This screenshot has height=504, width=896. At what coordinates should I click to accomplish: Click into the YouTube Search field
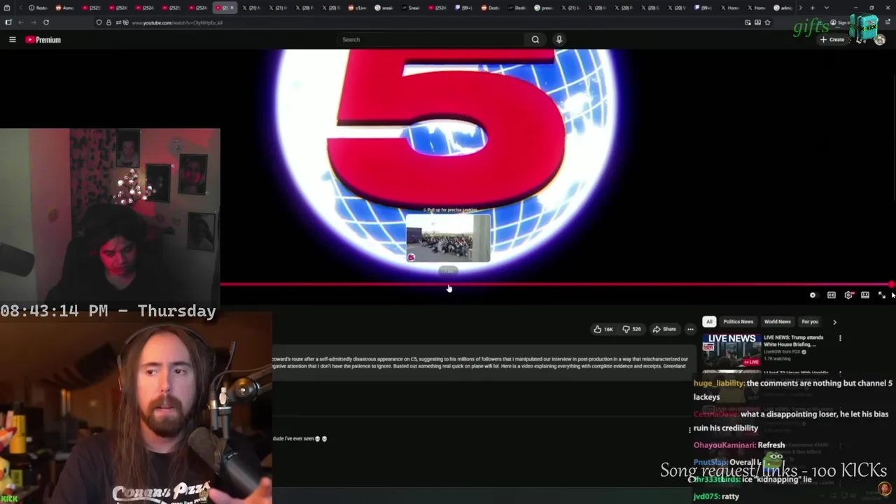430,40
